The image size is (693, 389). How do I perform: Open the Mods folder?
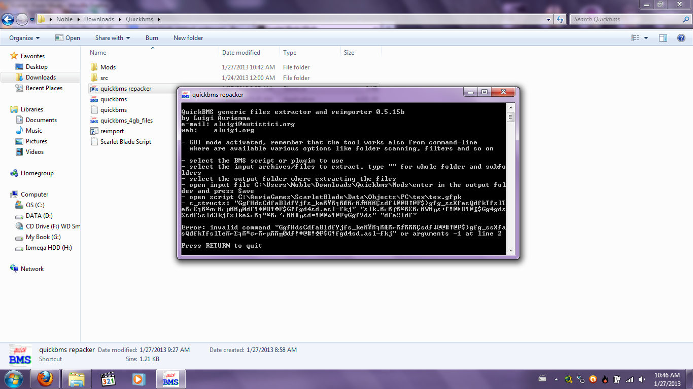click(108, 67)
